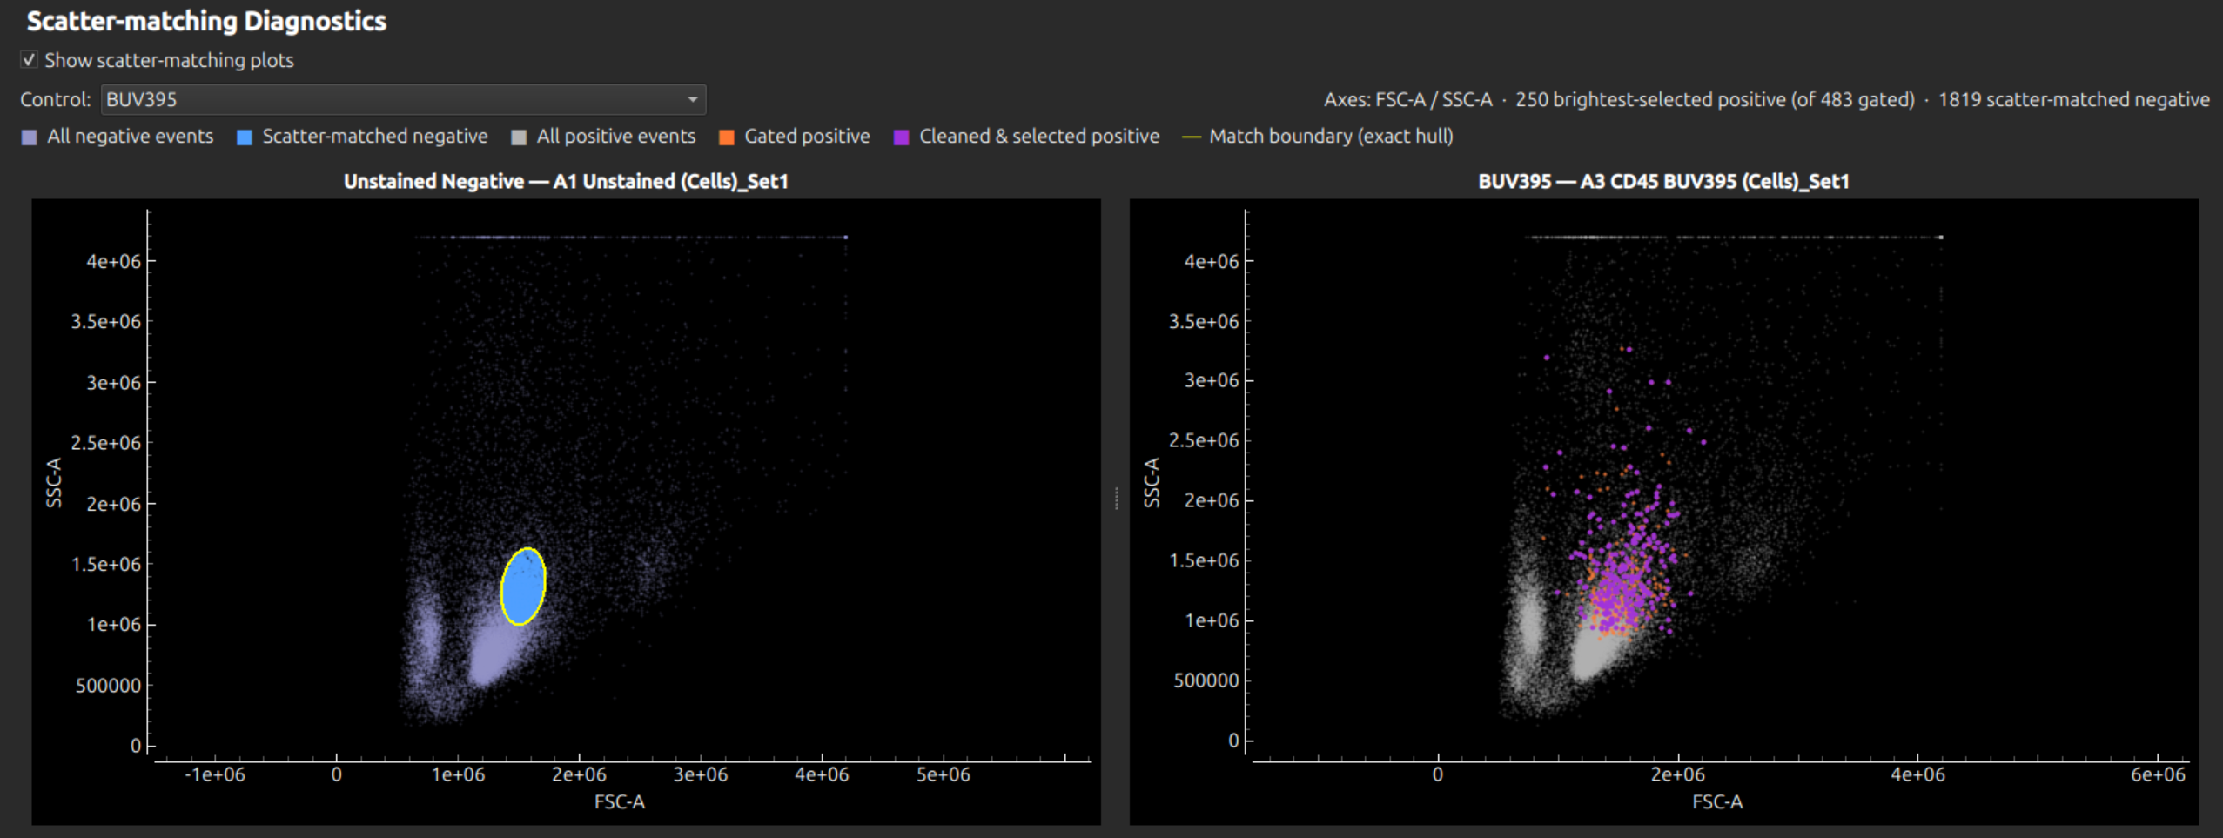
Task: Click the Unstained Negative plot title
Action: (566, 181)
